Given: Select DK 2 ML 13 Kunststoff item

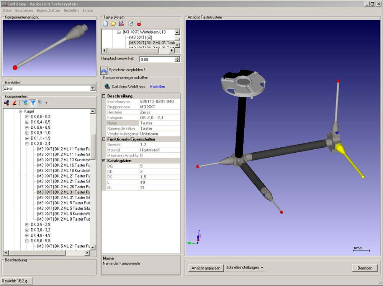Looking at the screenshot, I should (64, 160).
